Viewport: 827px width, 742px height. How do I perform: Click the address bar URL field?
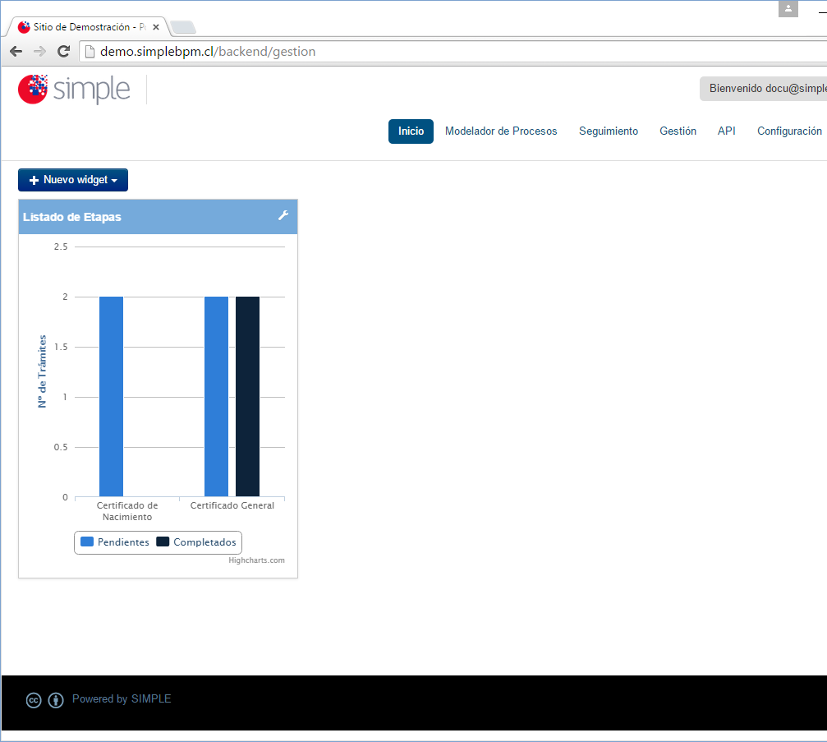(453, 51)
